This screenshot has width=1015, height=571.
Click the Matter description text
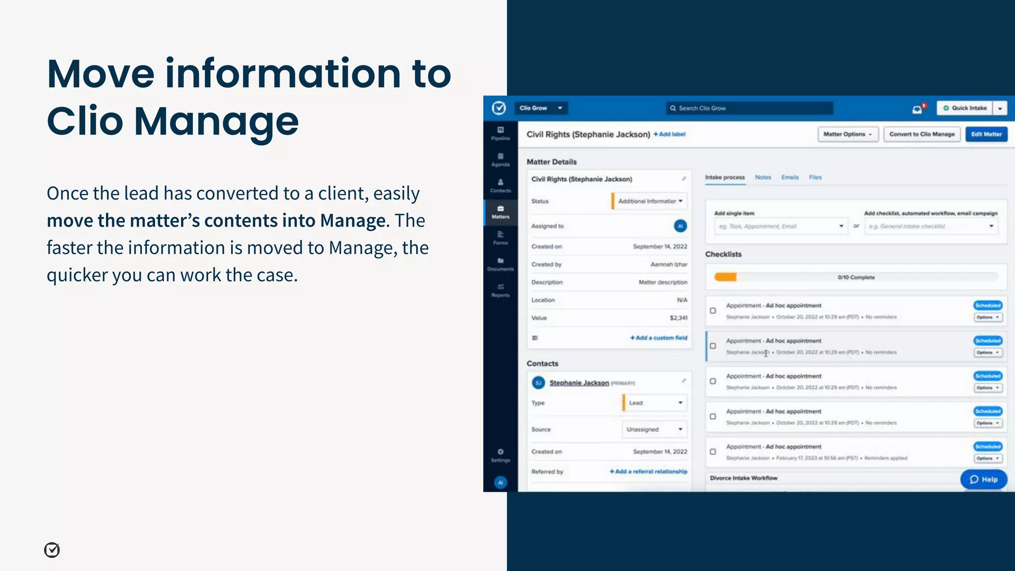tap(663, 283)
